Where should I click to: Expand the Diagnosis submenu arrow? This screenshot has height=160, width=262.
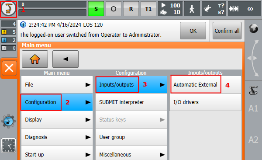point(88,137)
